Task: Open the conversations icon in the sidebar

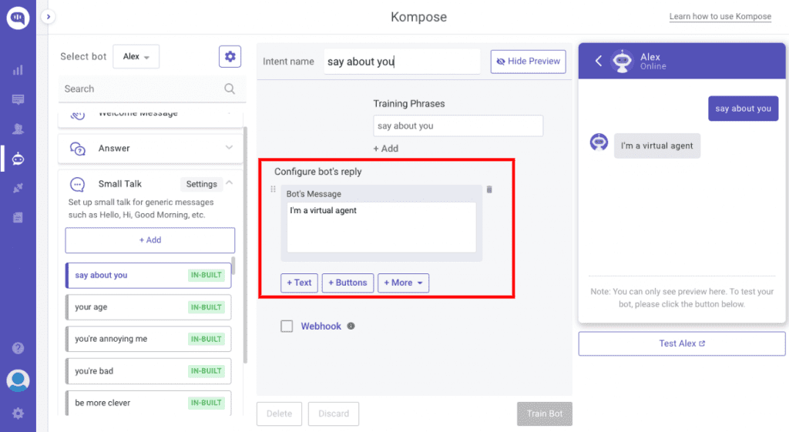Action: (x=18, y=99)
